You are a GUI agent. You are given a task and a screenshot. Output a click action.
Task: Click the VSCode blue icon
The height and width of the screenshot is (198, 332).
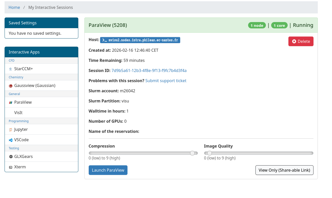(11, 140)
